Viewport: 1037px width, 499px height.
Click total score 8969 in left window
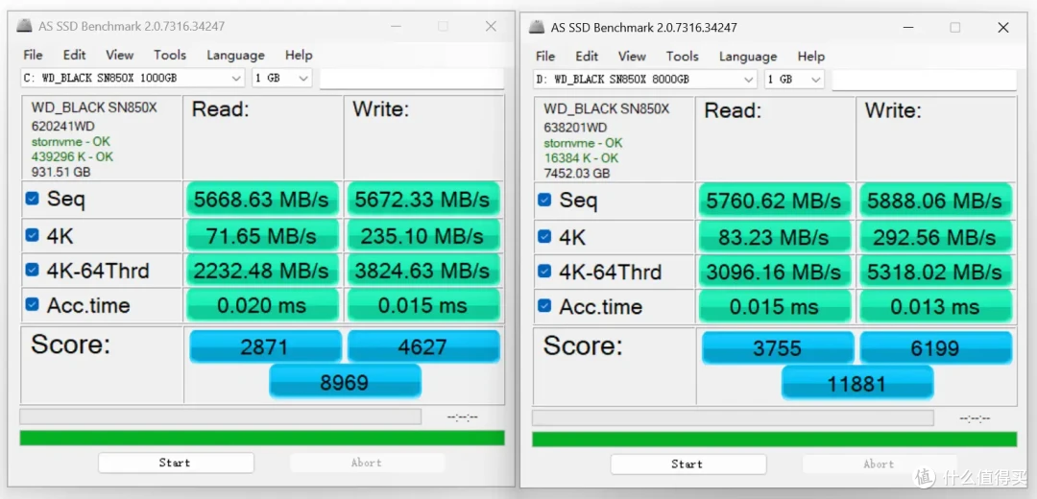point(345,381)
